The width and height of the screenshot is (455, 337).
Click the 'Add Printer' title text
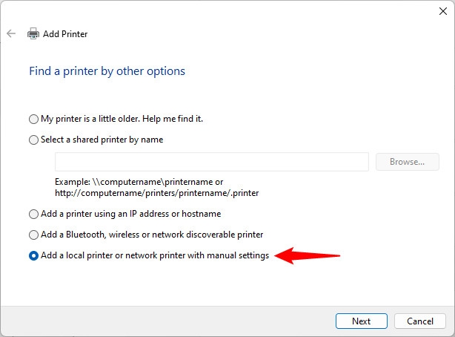coord(65,34)
